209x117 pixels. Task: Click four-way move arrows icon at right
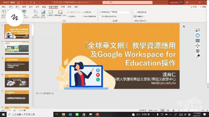(x=198, y=46)
